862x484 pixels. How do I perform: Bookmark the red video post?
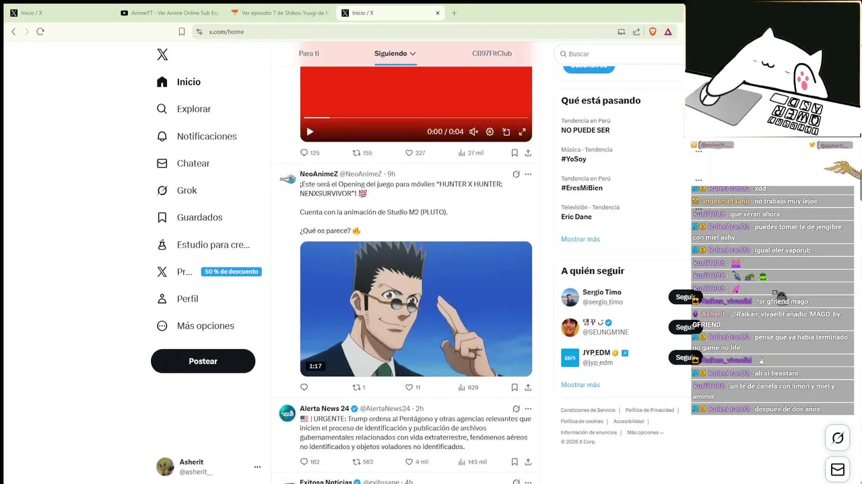click(515, 153)
